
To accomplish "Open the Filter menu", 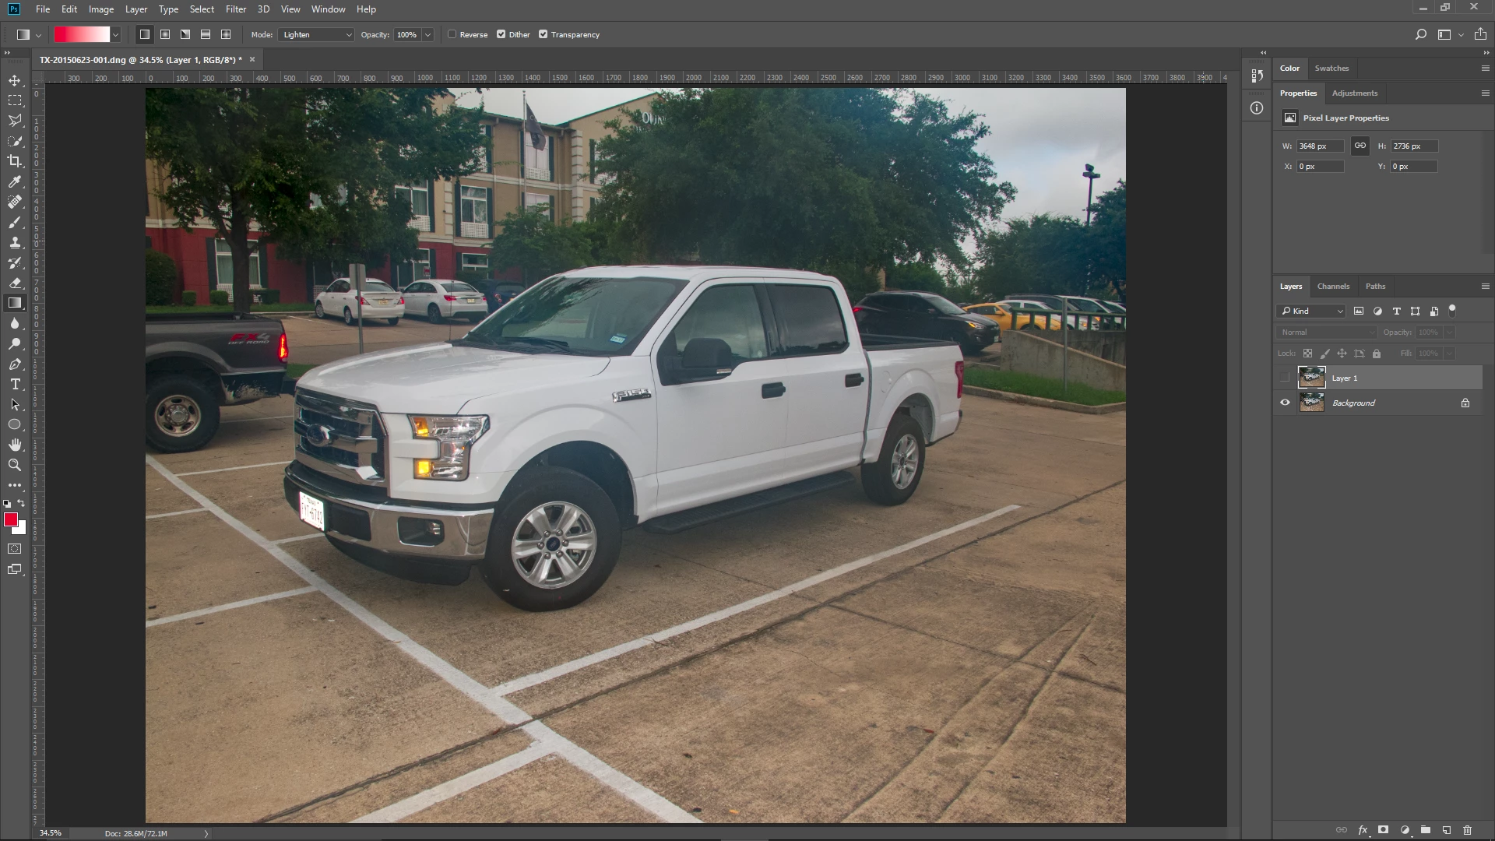I will click(235, 9).
